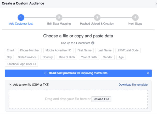The width and height of the screenshot is (157, 114).
Task: Click the Email identifier tag
Action: click(10, 50)
